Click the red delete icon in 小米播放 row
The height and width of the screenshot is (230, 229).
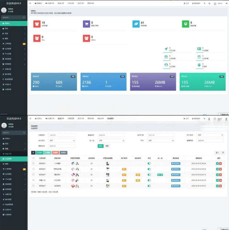220,164
